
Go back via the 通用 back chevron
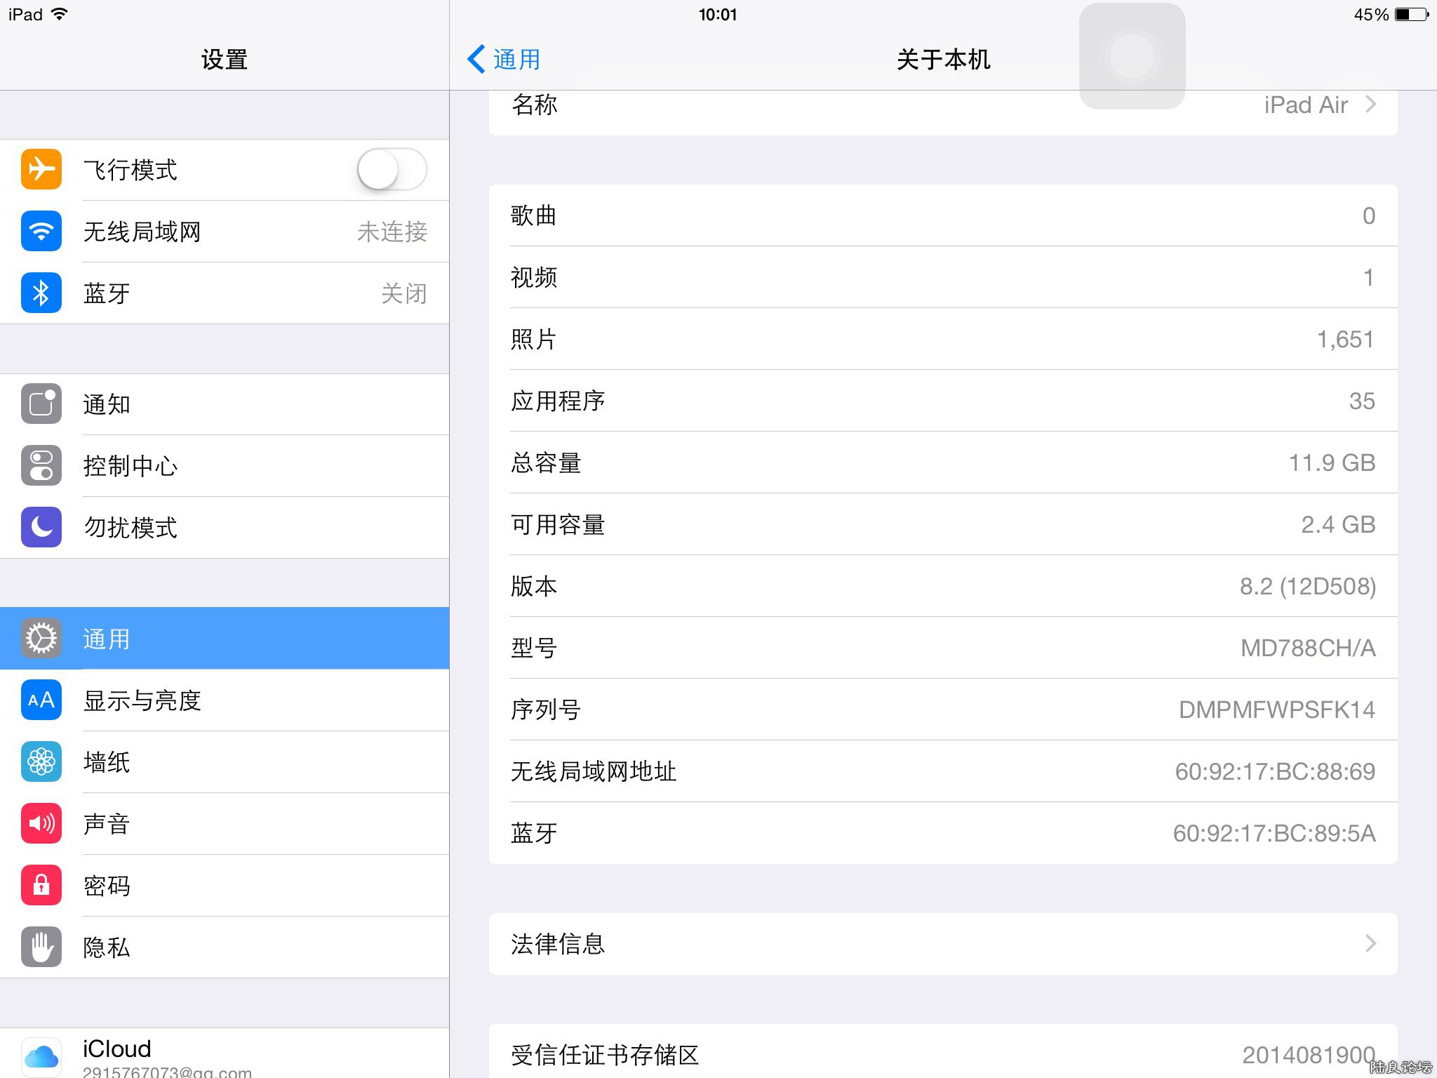(477, 59)
